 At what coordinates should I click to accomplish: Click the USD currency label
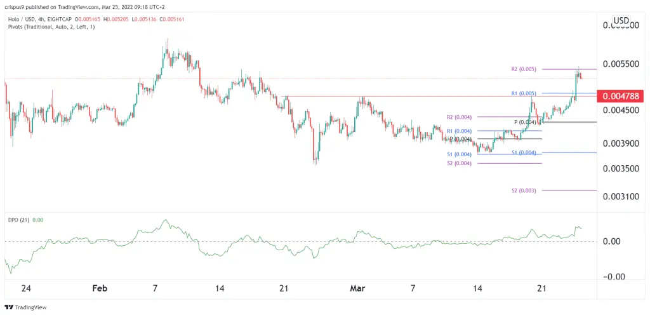coord(621,20)
